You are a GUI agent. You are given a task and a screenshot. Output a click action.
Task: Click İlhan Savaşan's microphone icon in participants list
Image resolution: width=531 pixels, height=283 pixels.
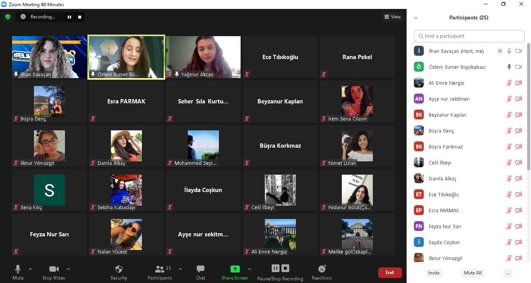[x=509, y=51]
